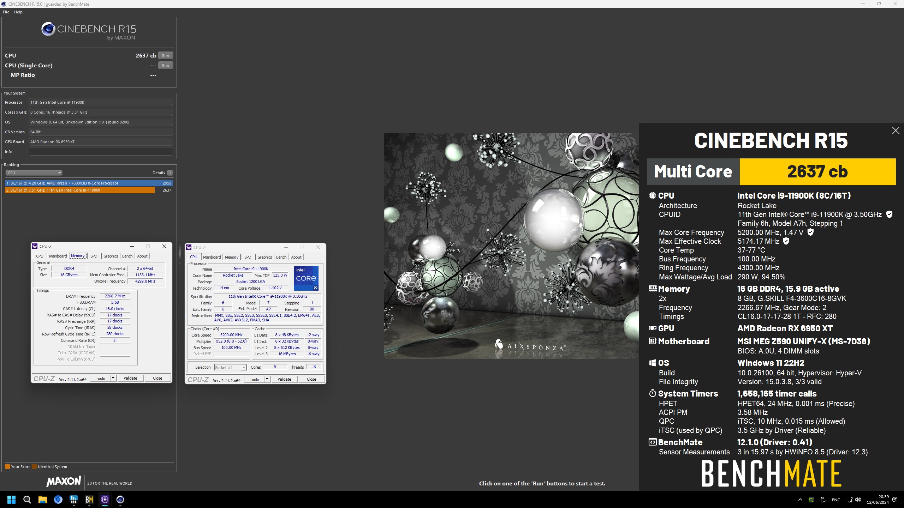Click the Max Core Frequency verified shield
The width and height of the screenshot is (904, 508).
tap(811, 232)
